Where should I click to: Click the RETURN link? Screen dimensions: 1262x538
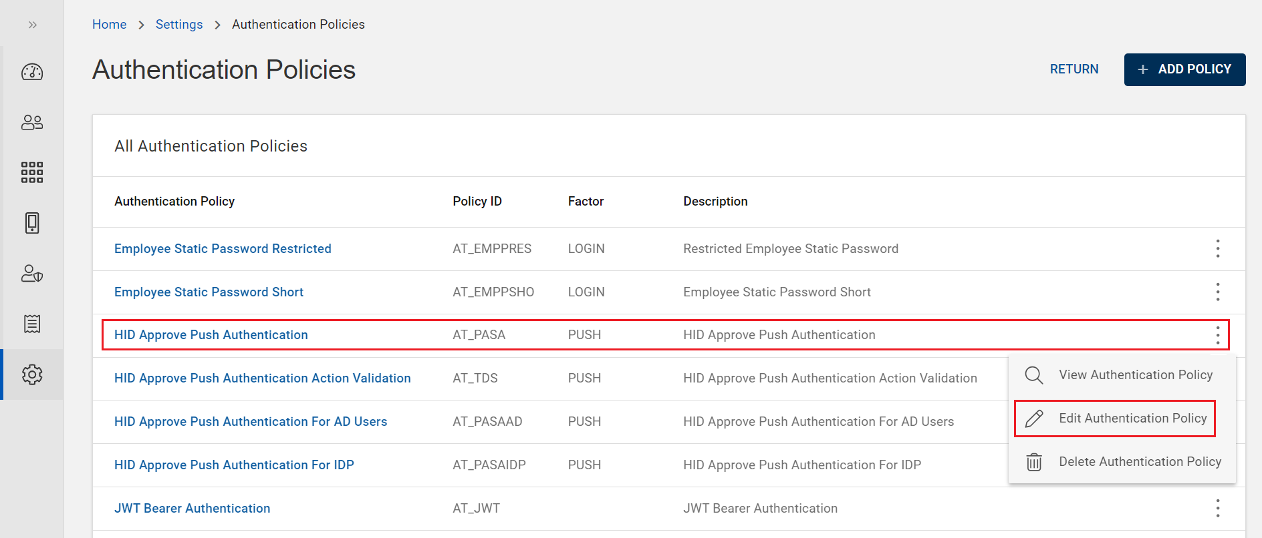point(1074,69)
